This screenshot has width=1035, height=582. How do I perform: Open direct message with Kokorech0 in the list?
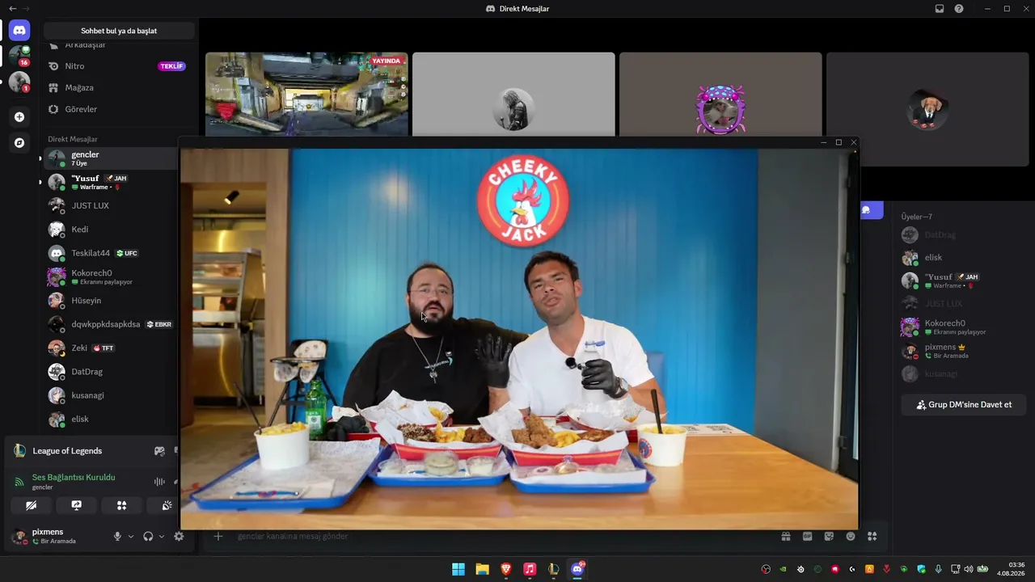112,277
